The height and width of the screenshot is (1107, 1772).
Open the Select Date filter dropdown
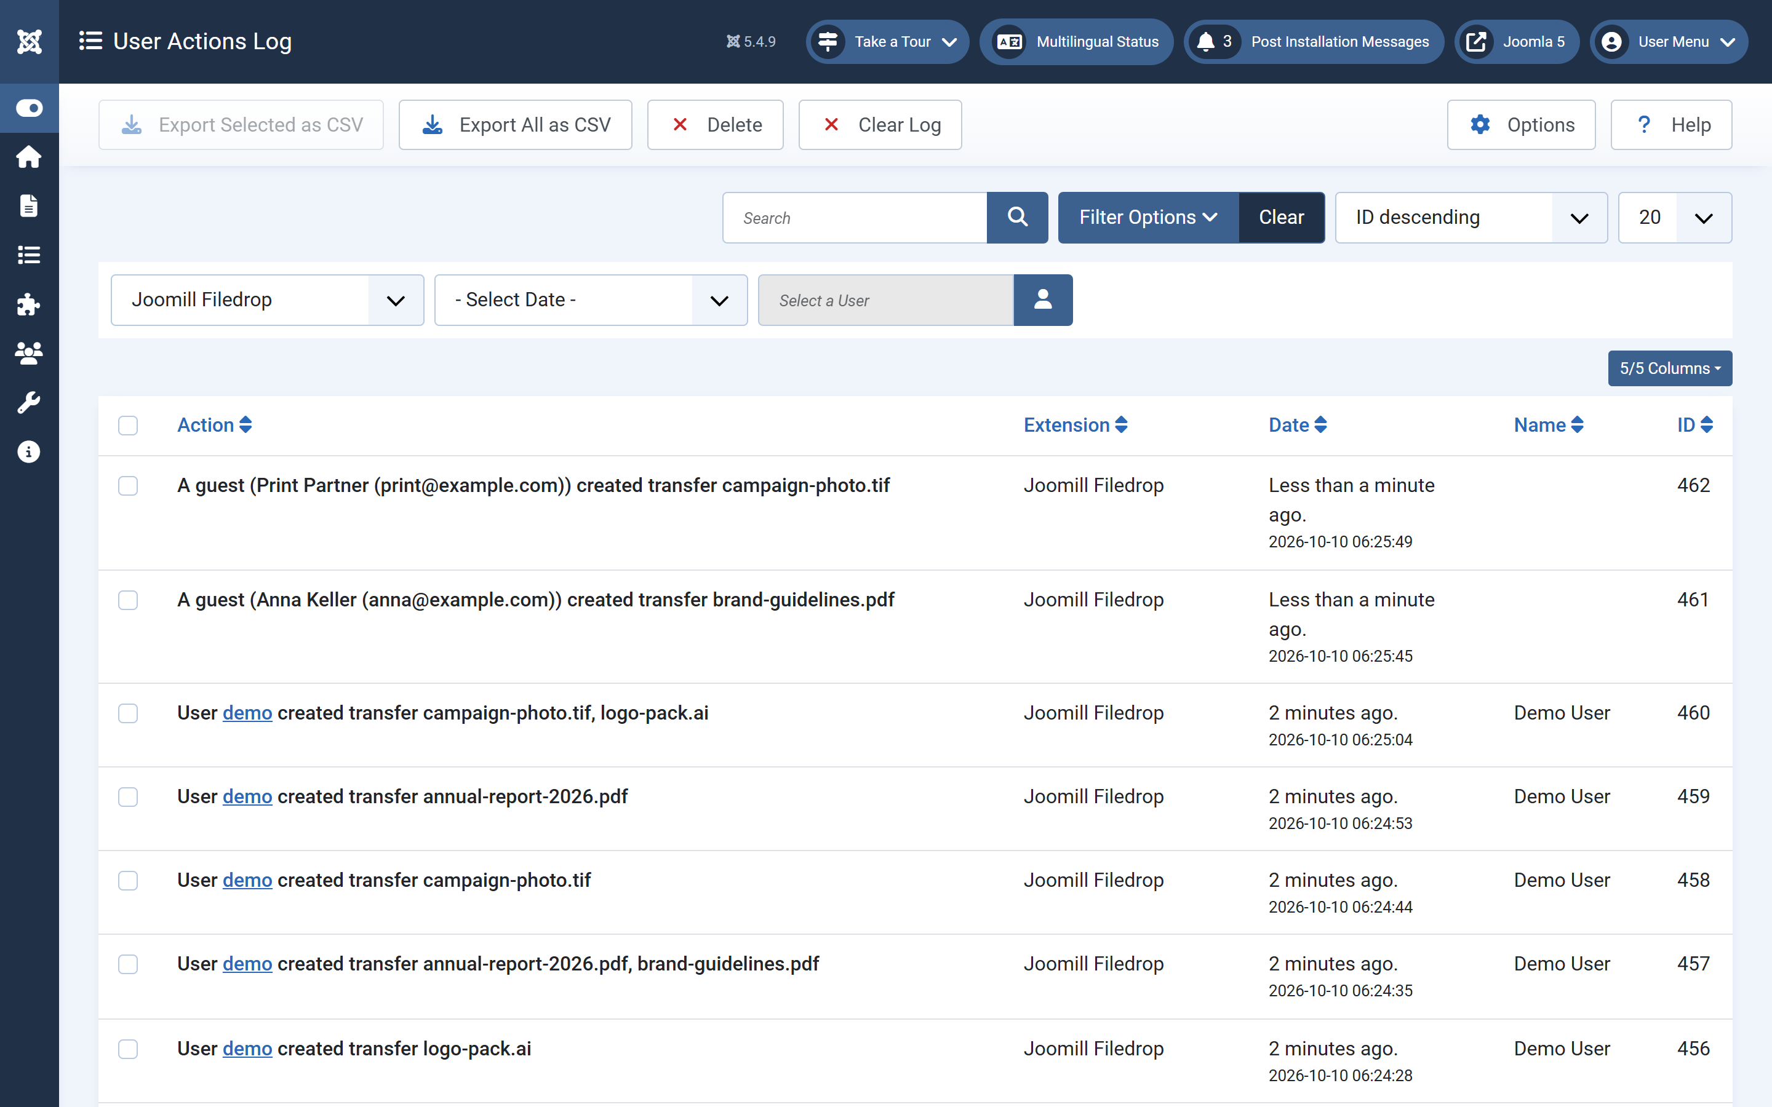[591, 300]
